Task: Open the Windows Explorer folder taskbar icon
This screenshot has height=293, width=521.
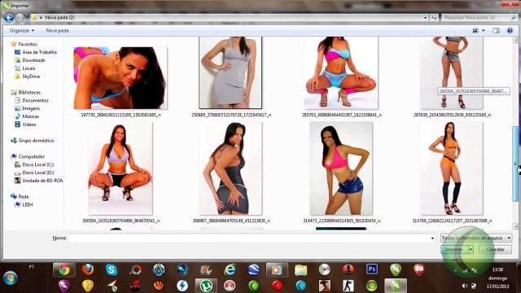Action: (x=300, y=269)
